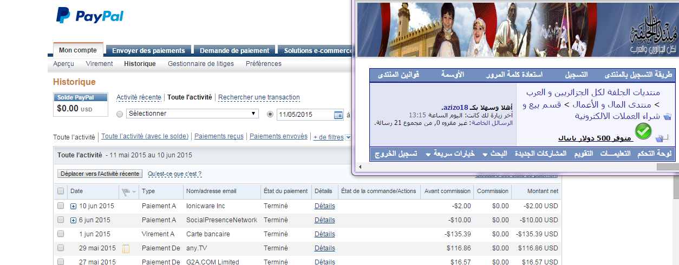The image size is (679, 265).
Task: Expand the '+ de filtres' arrow
Action: 348,137
